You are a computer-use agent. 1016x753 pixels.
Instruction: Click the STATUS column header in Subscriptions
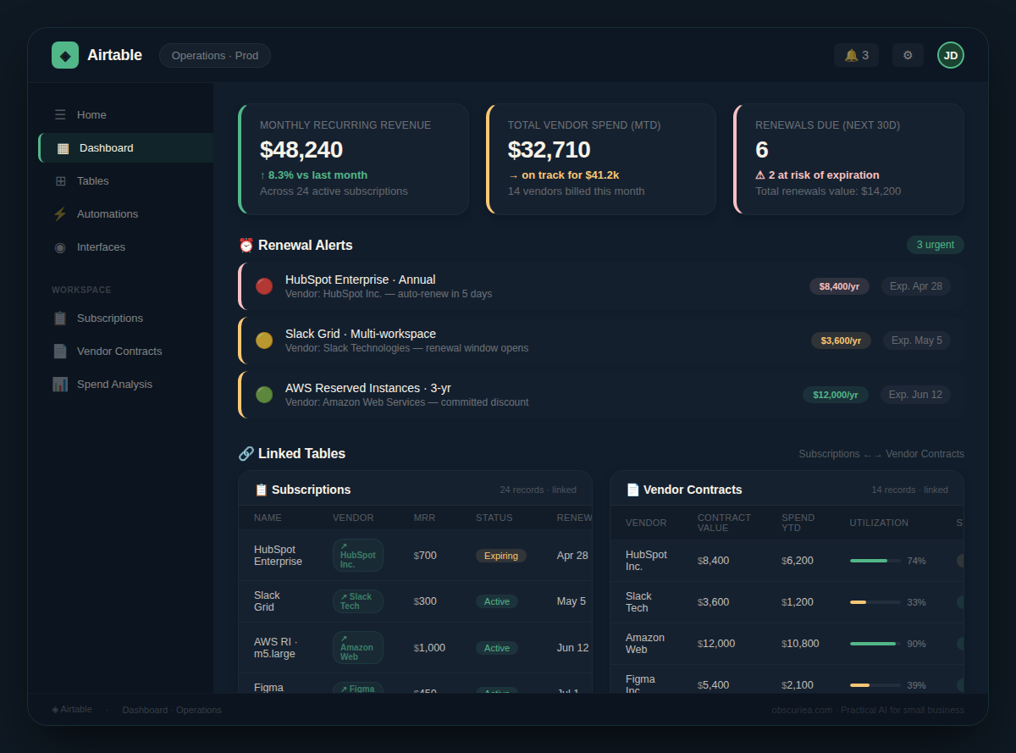494,518
